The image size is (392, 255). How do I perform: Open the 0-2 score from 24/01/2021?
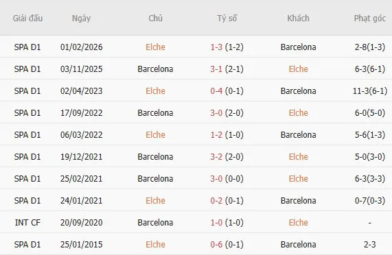click(216, 201)
